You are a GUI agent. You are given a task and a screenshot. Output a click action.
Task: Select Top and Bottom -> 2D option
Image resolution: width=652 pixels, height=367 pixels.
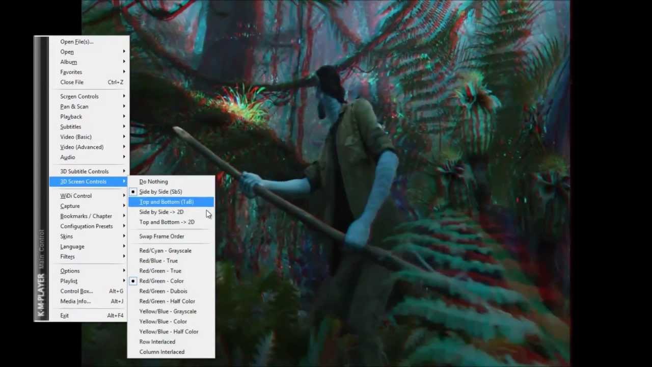coord(171,222)
